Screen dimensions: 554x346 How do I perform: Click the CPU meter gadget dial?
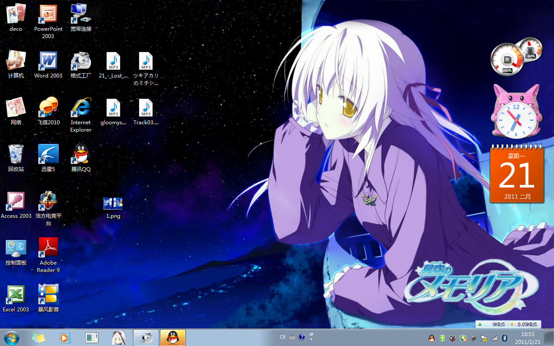coord(507,59)
